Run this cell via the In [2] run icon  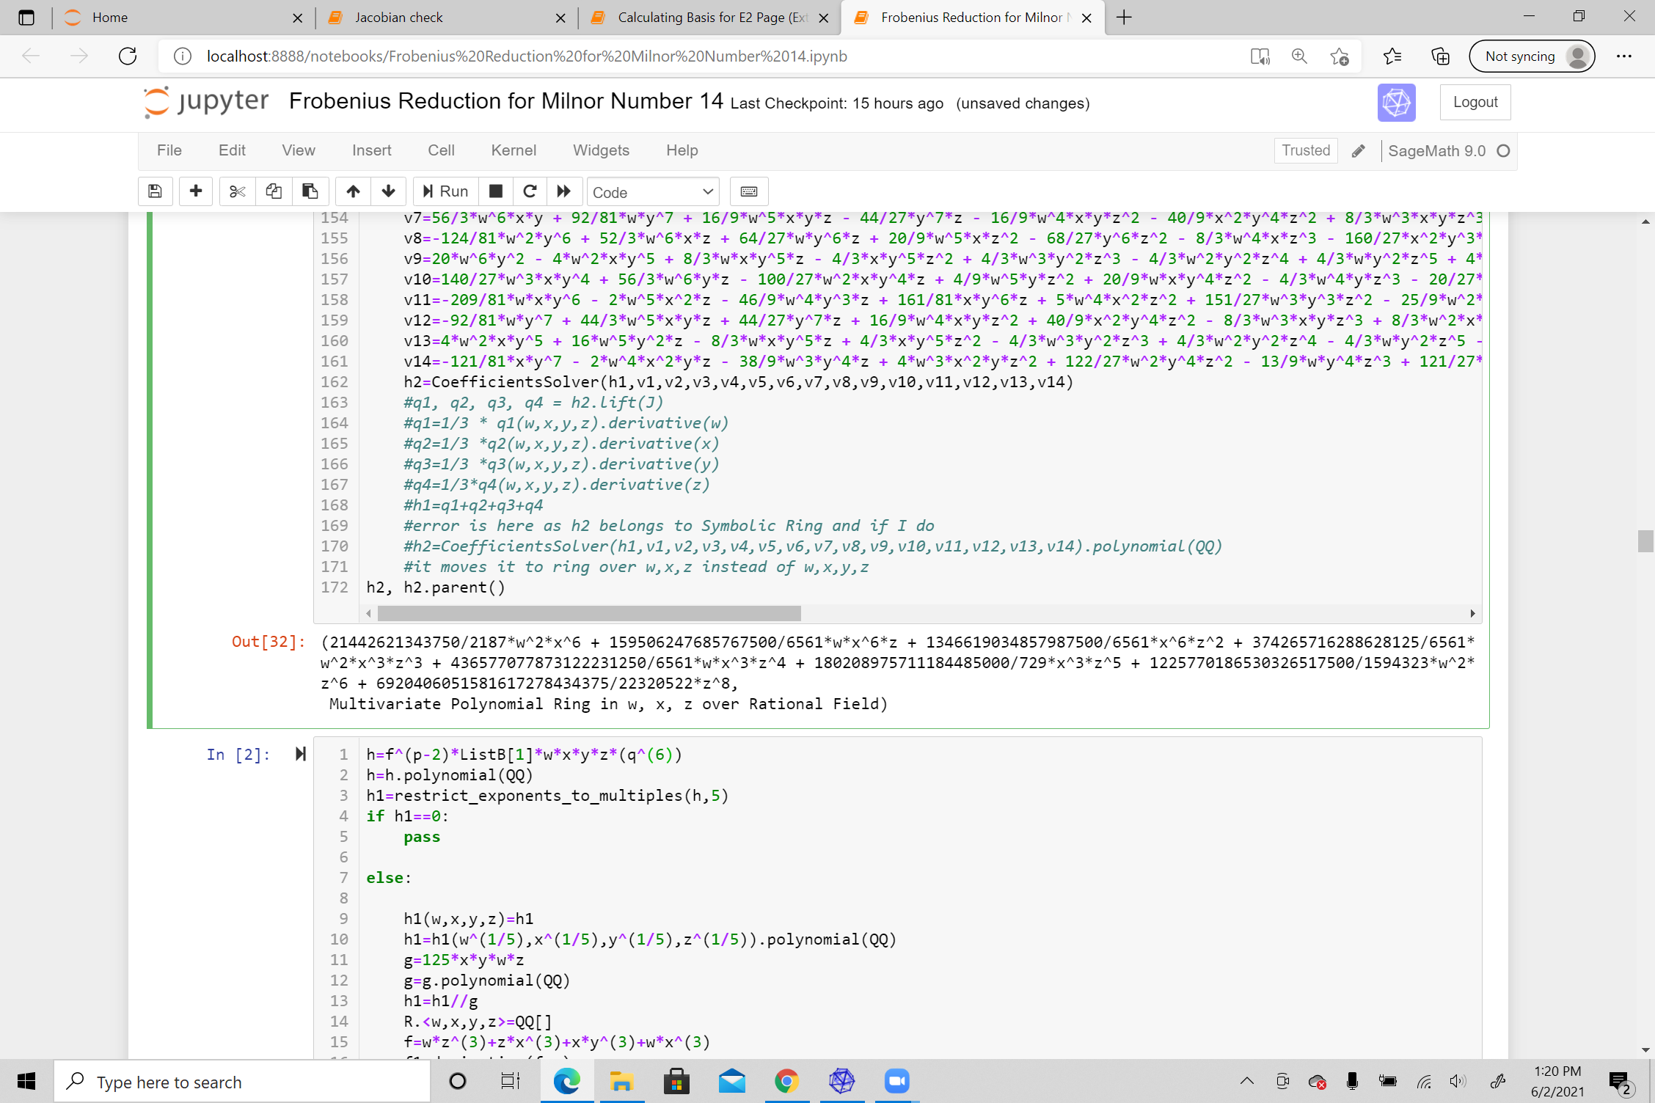(300, 754)
